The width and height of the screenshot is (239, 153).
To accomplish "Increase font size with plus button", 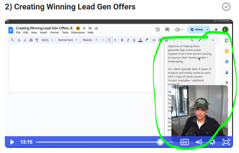I will coord(115,40).
